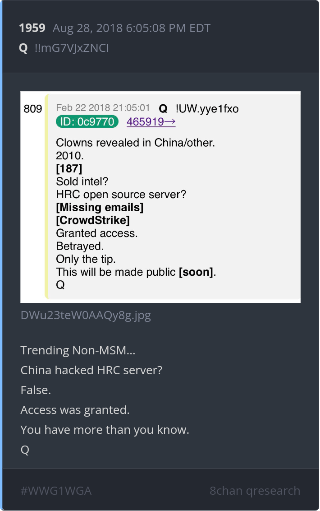Click the bold Q author name in header
The width and height of the screenshot is (320, 511).
23,48
